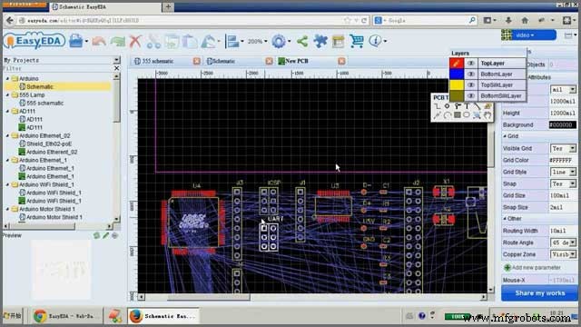Select the Text tool in PCB Tools
Viewport: 581px width, 327px height.
[467, 106]
